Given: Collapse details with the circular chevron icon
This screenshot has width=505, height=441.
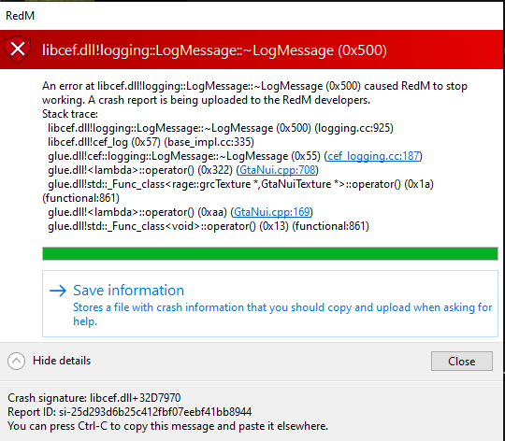Looking at the screenshot, I should click(17, 361).
